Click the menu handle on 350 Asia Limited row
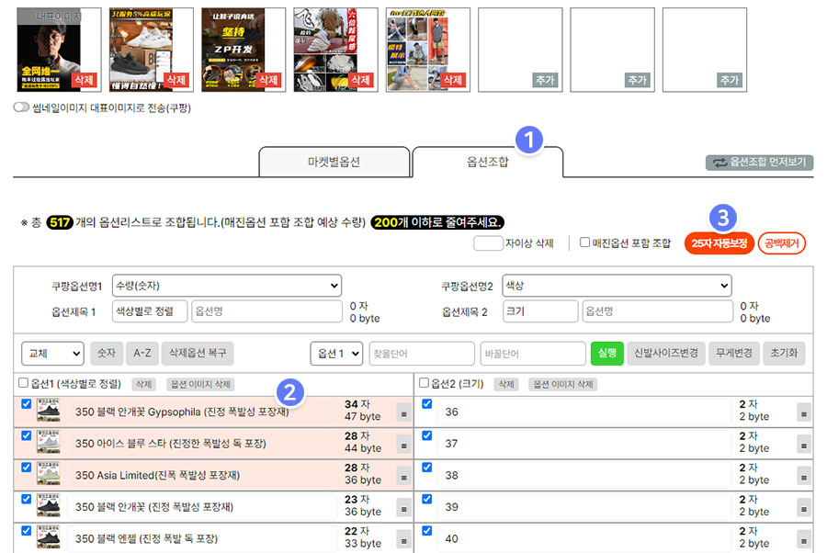 coord(403,476)
